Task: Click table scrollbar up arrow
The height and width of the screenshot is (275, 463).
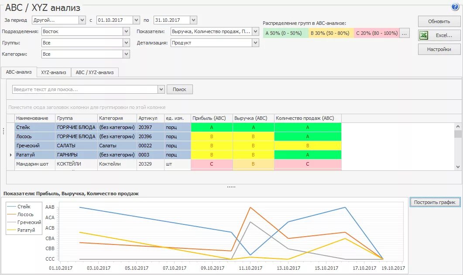Action: [458, 126]
